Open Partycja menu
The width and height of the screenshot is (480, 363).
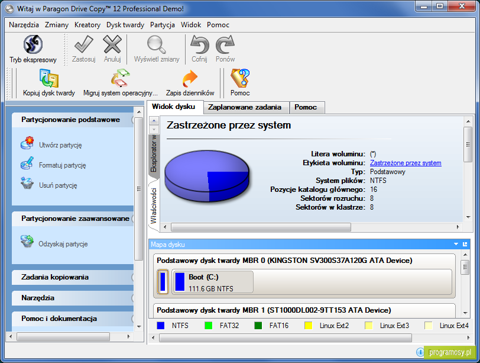point(162,25)
